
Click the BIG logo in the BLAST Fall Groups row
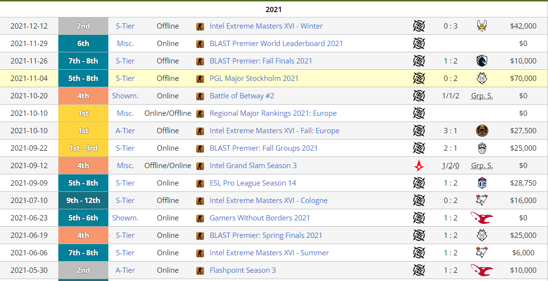(481, 148)
